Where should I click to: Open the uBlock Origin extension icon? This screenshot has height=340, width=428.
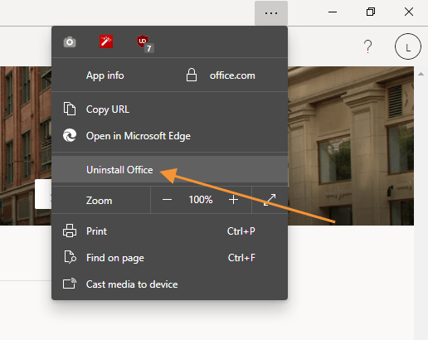(145, 44)
